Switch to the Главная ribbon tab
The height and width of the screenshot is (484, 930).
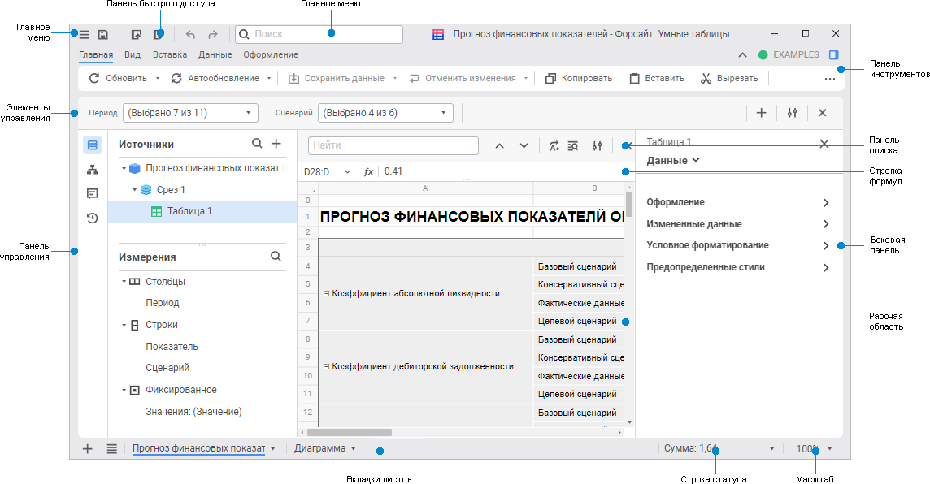coord(96,54)
